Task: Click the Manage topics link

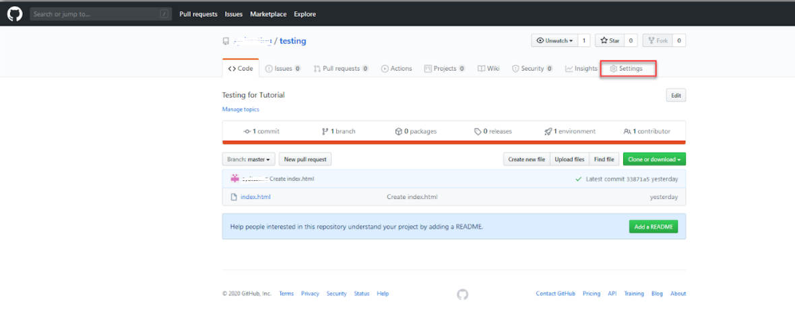Action: [x=241, y=109]
